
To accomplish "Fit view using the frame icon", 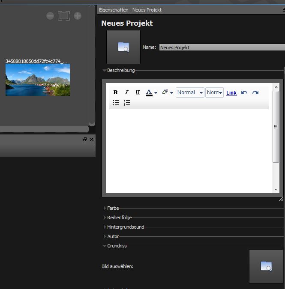I will pyautogui.click(x=64, y=16).
